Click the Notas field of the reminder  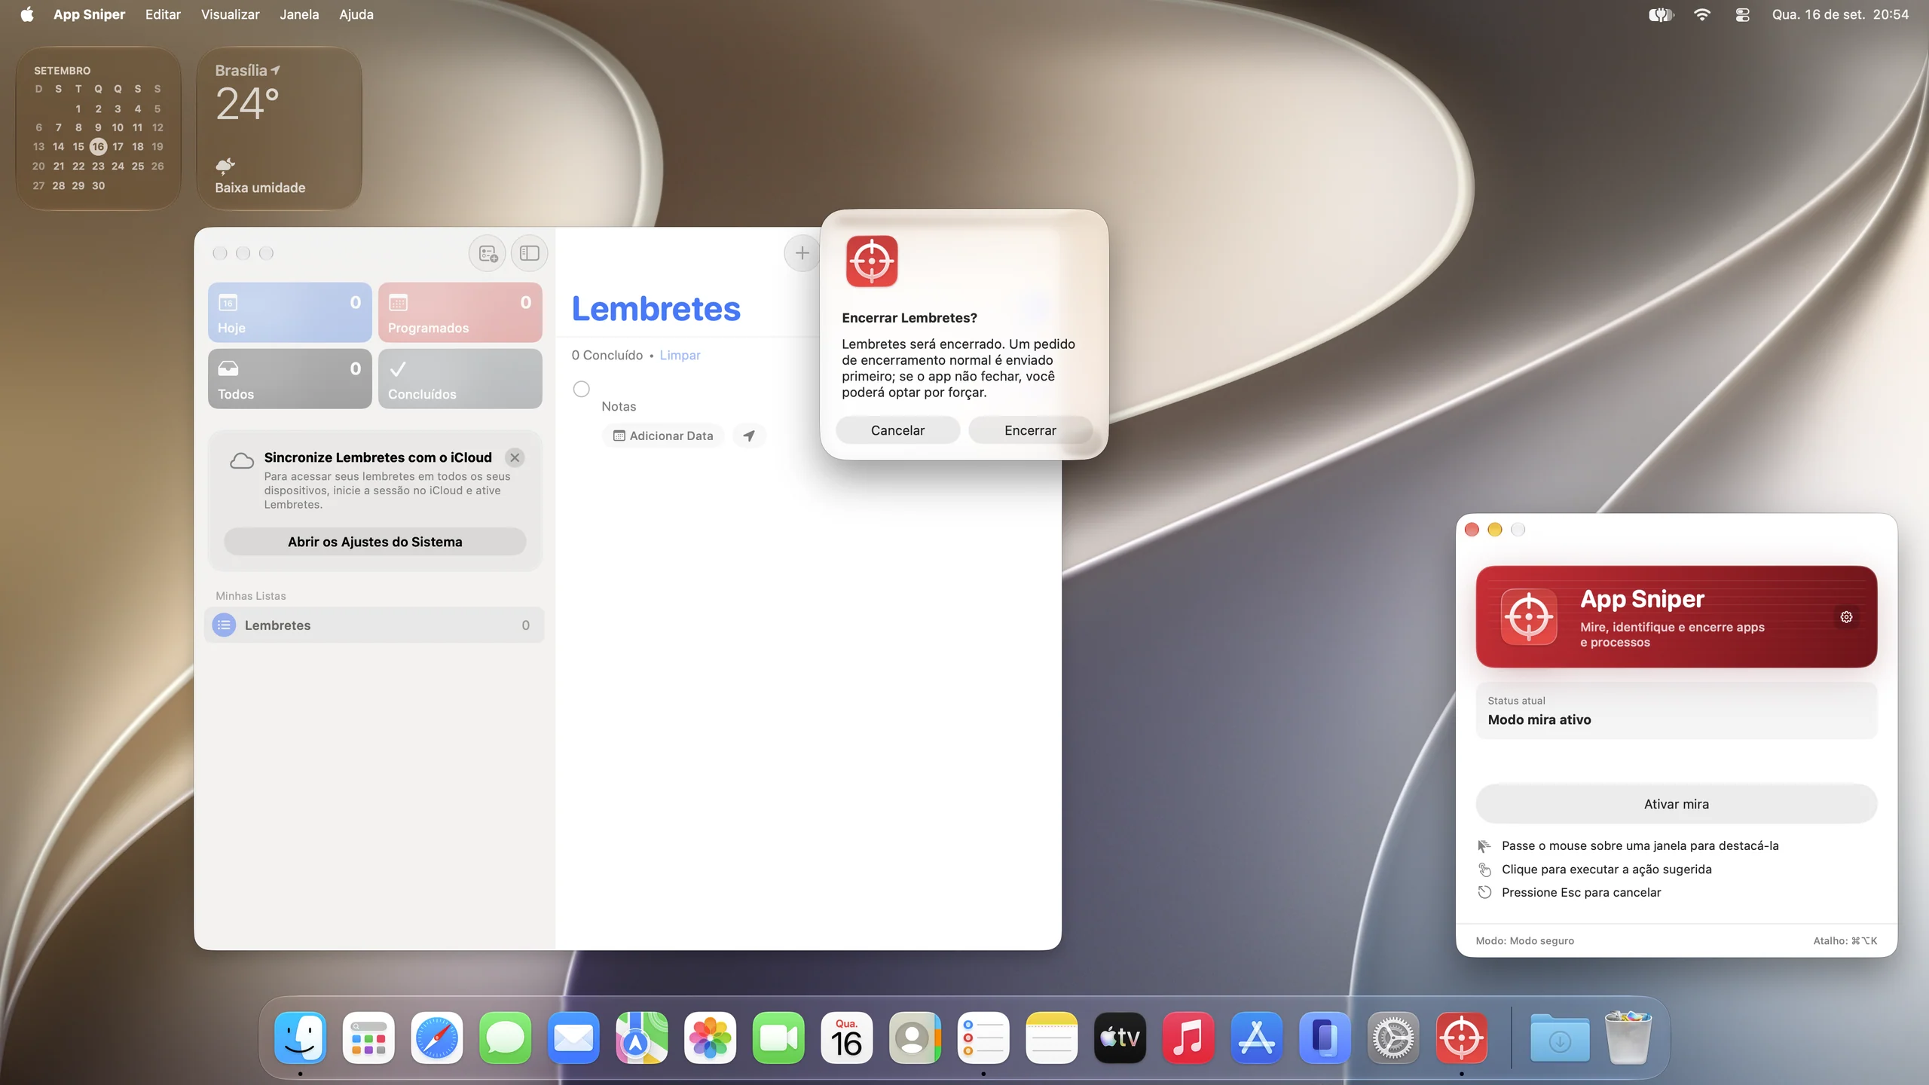coord(619,406)
